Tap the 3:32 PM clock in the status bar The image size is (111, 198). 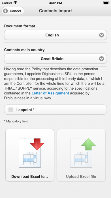coord(55,3)
